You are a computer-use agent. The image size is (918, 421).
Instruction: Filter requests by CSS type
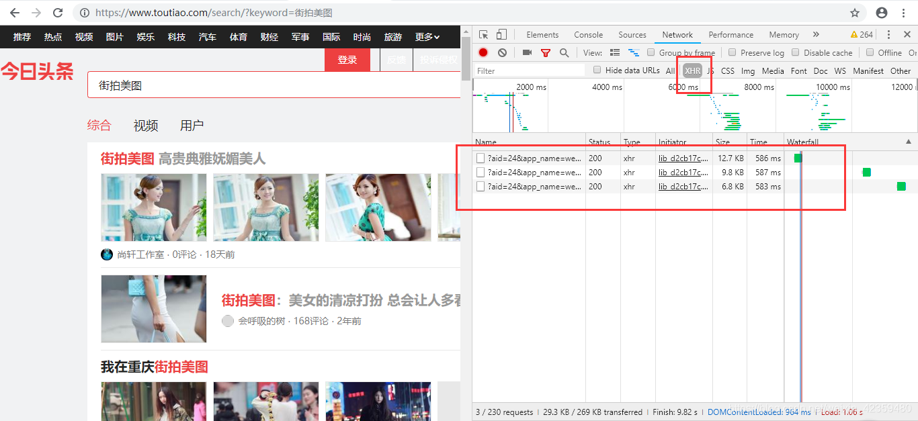click(728, 71)
